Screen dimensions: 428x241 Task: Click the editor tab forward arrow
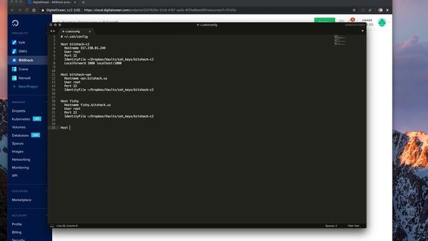coord(54,31)
